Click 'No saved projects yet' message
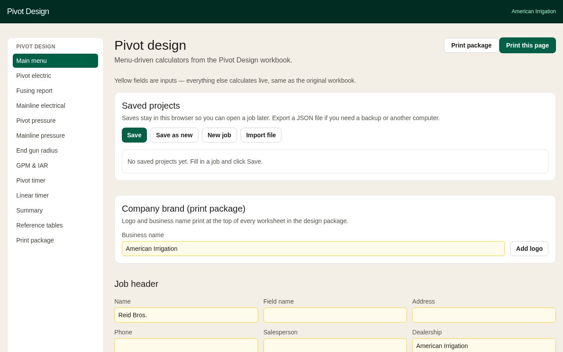This screenshot has height=352, width=563. pyautogui.click(x=195, y=161)
